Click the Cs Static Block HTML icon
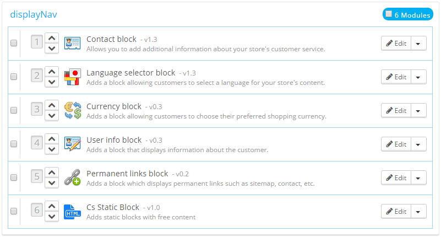441x237 pixels. coord(73,211)
